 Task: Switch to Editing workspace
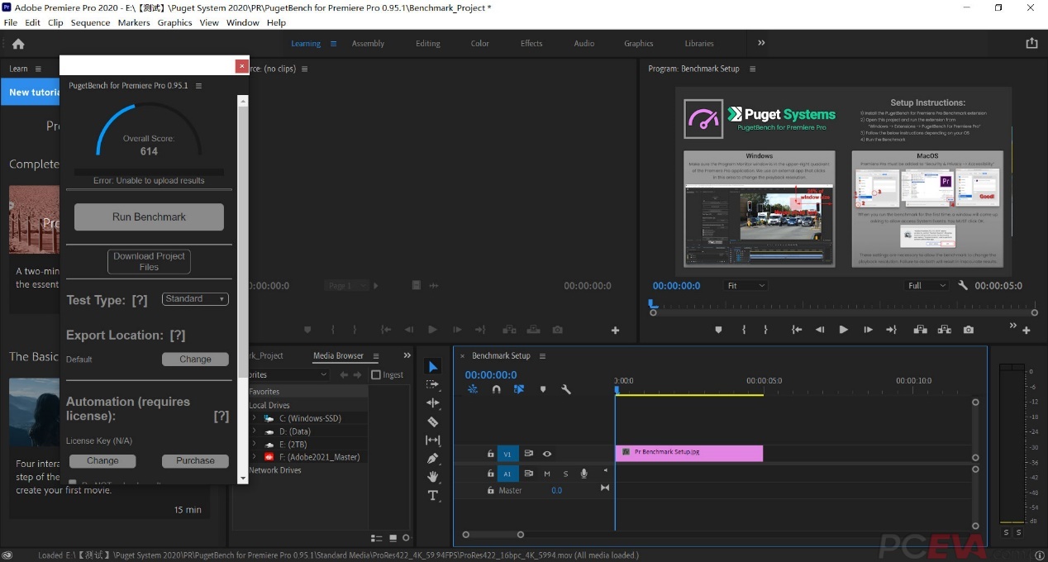tap(427, 44)
